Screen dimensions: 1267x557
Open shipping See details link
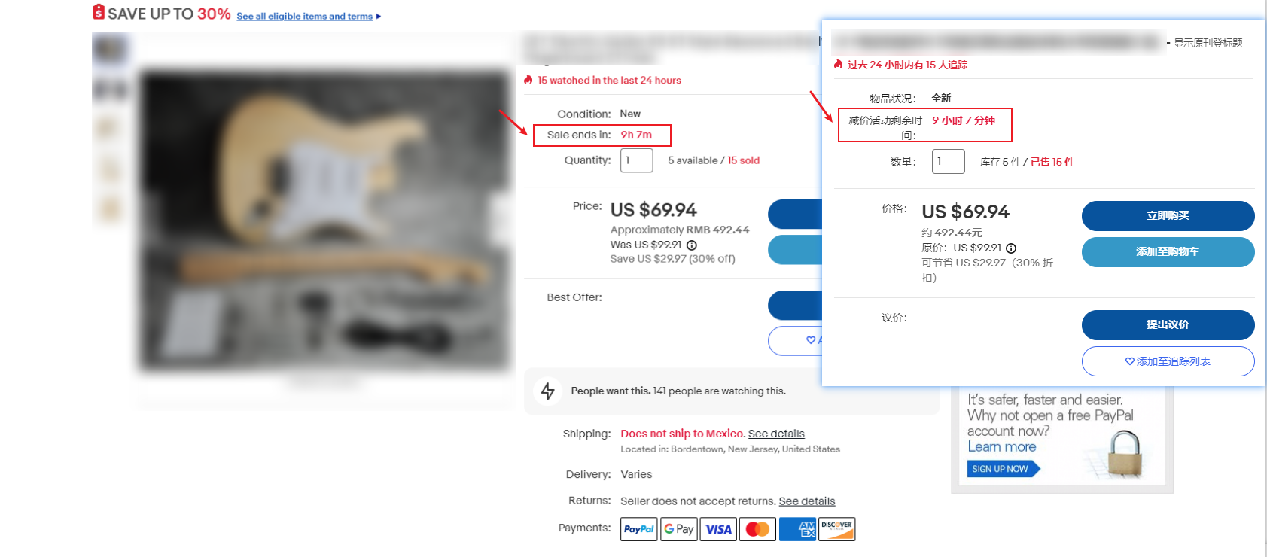tap(776, 434)
